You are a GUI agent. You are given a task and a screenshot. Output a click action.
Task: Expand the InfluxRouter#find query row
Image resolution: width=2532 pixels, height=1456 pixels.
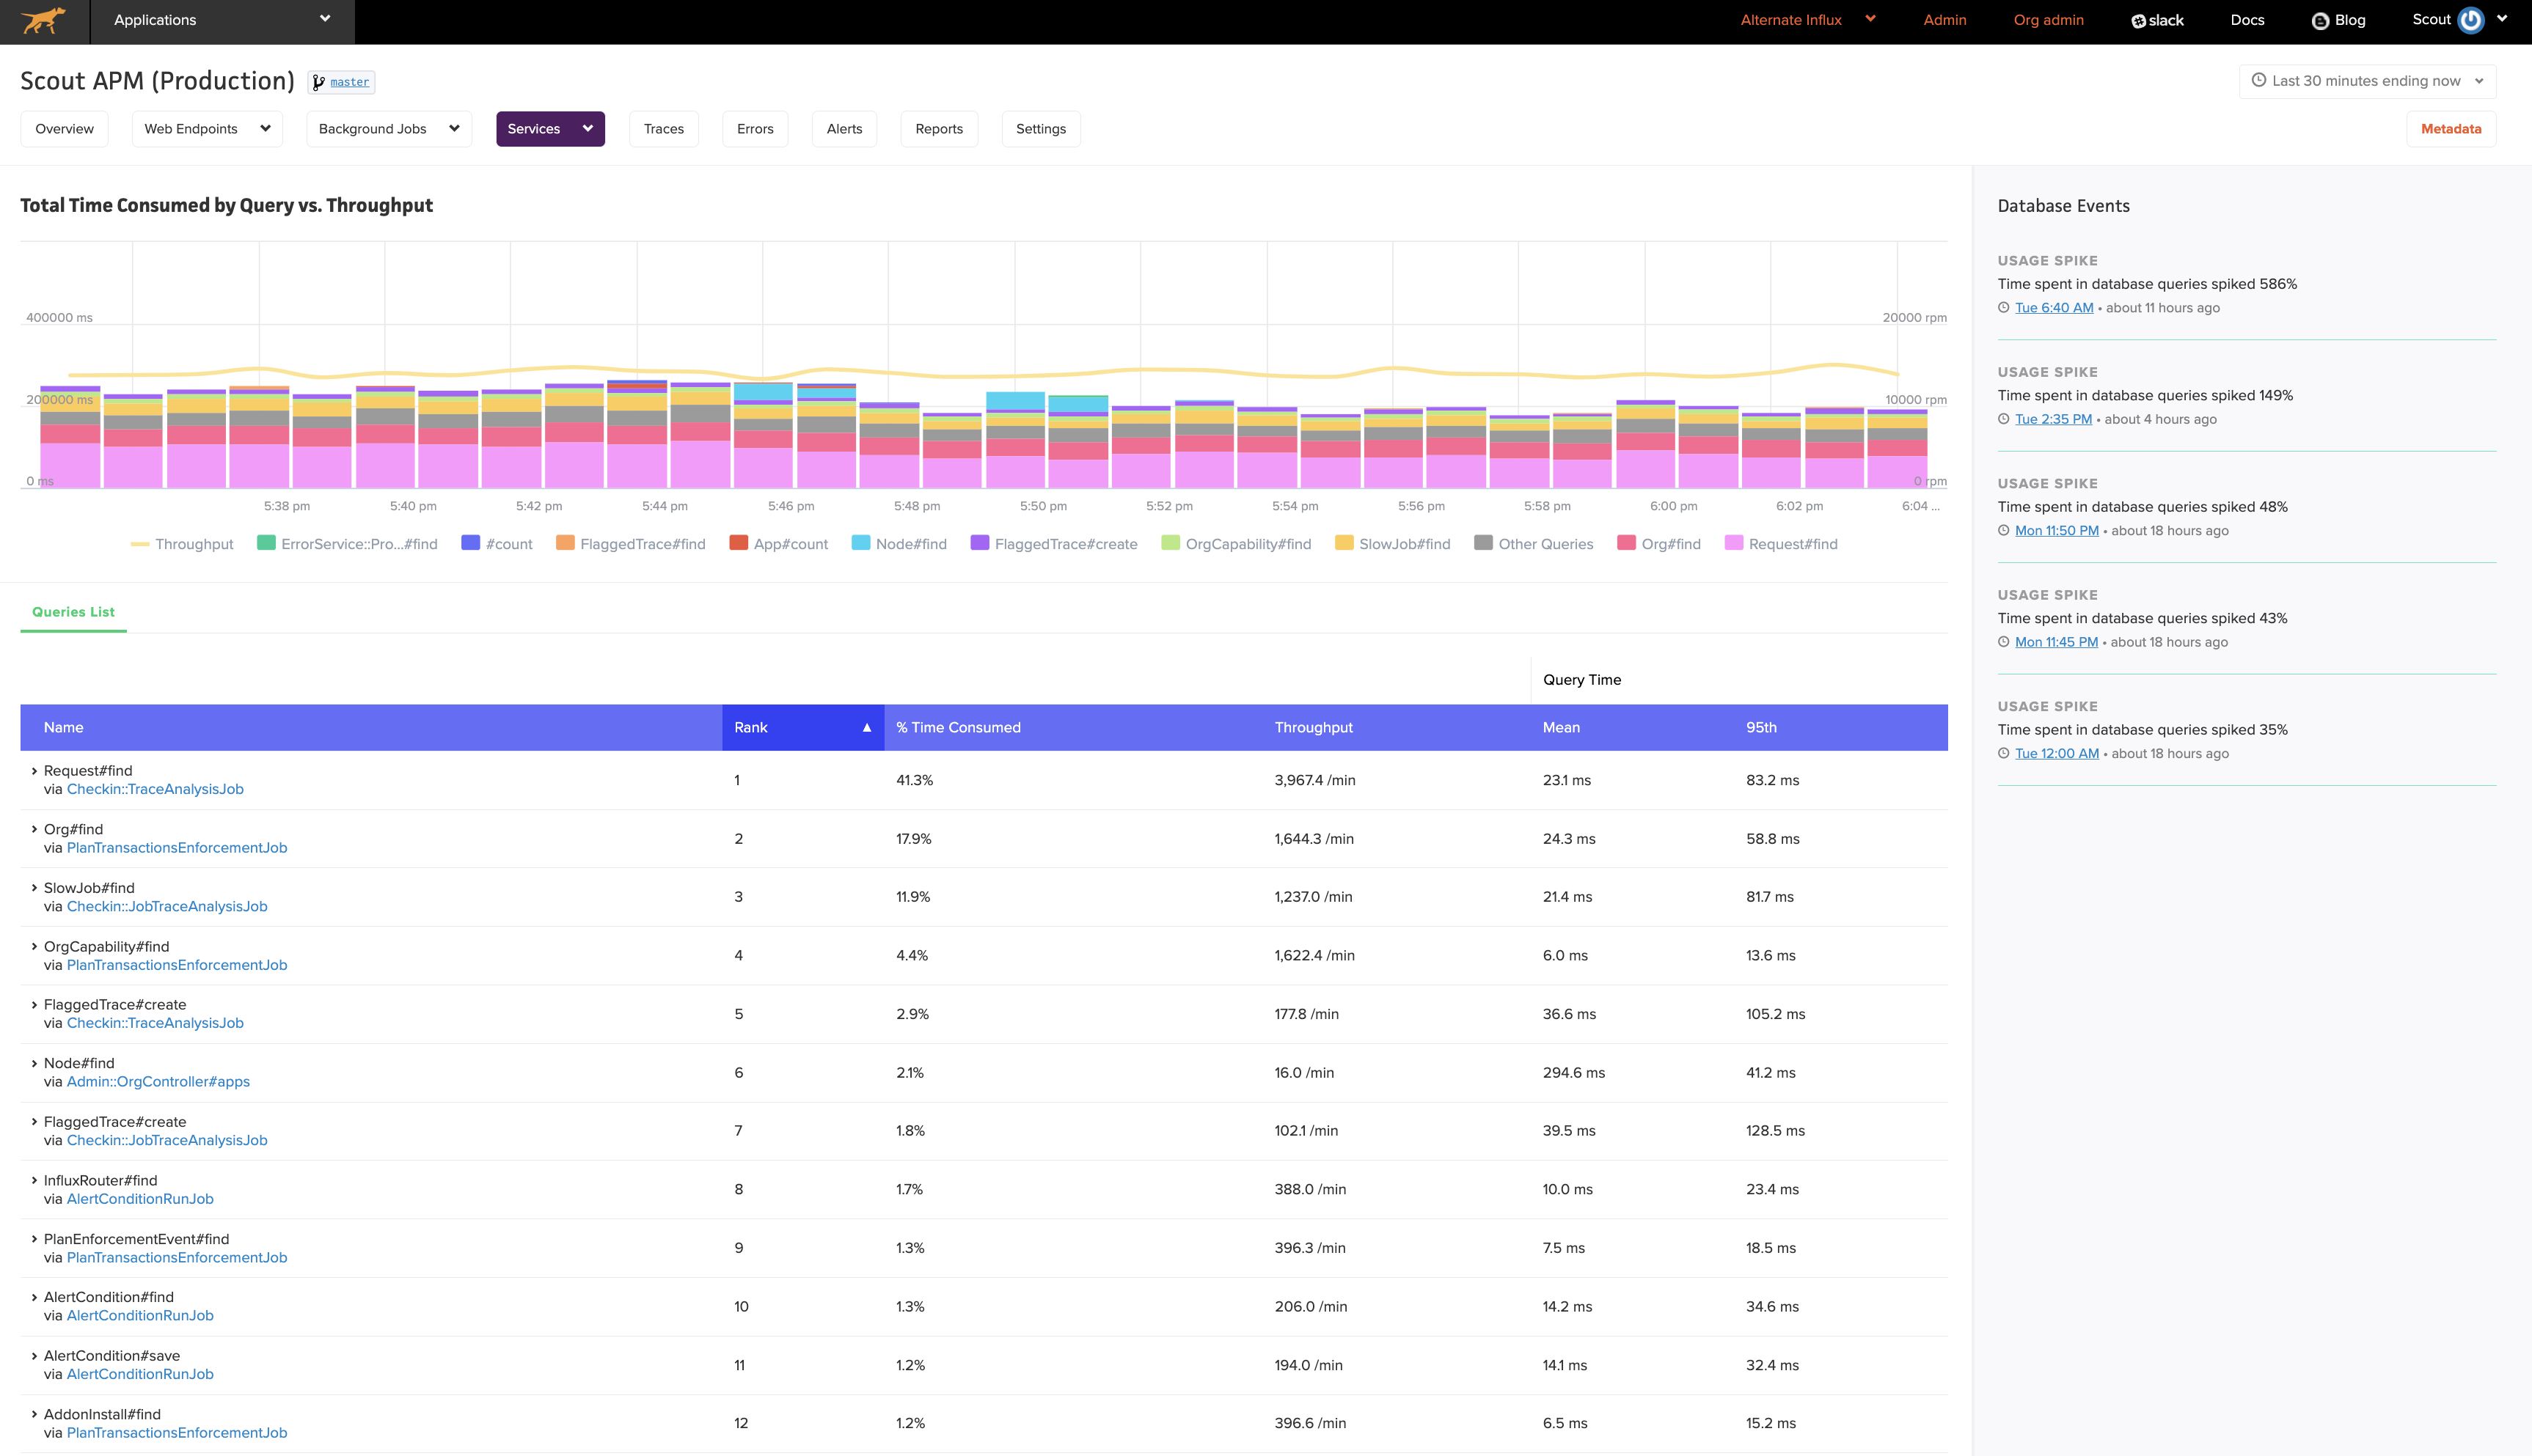click(x=34, y=1180)
